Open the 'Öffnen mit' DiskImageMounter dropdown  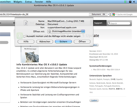(x=66, y=31)
